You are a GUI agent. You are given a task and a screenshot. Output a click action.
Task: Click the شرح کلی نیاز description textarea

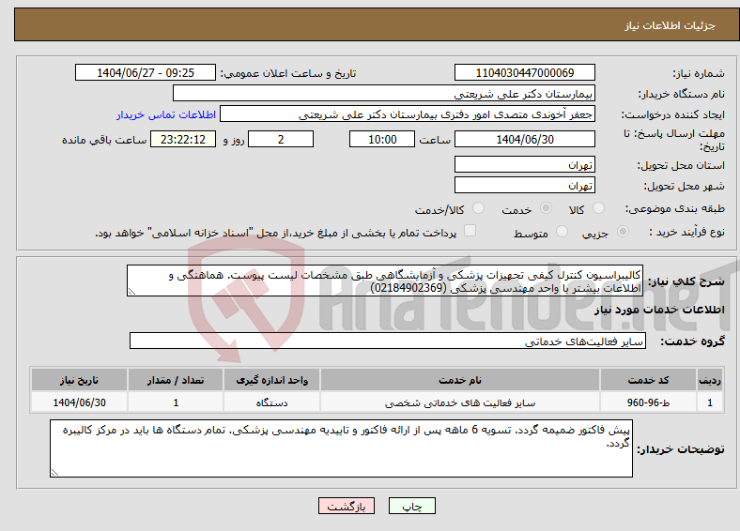[385, 281]
